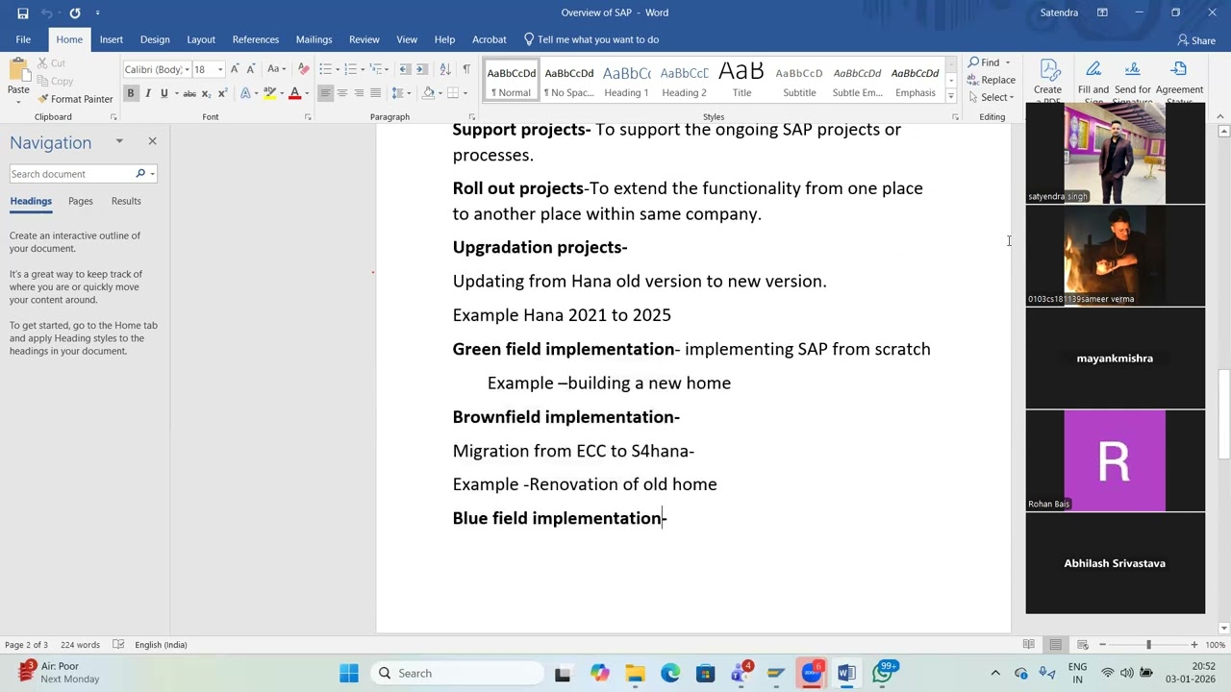
Task: Open the Change Case dropdown
Action: [276, 69]
